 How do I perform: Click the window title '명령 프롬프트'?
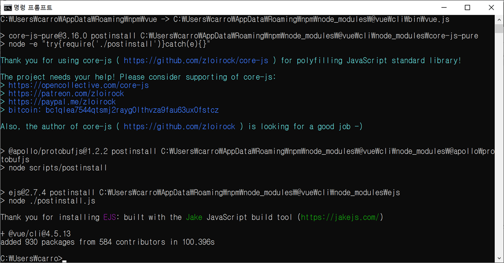click(x=33, y=8)
